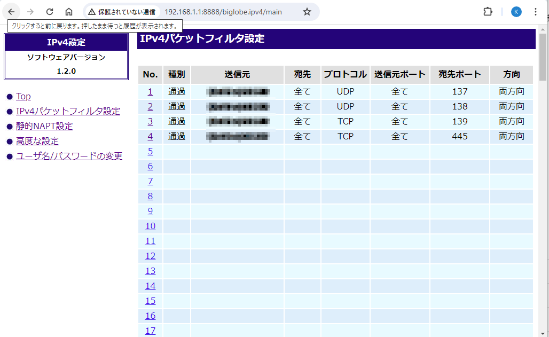Open ユーザ名/パスワードの変更 page
The width and height of the screenshot is (549, 337).
[x=69, y=156]
